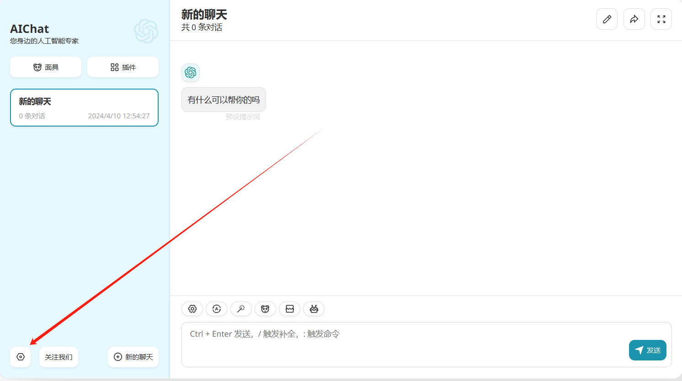Screen dimensions: 682x381
Task: Start a conversation with the 新的聊天 button
Action: 133,357
